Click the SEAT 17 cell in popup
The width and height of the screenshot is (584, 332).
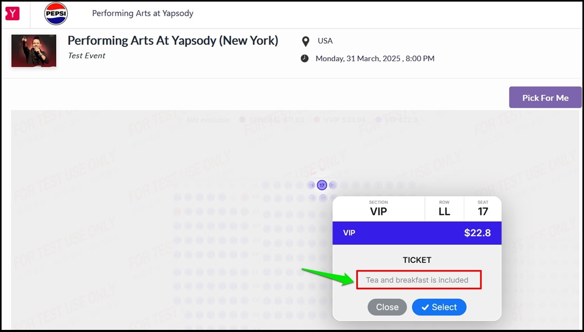click(483, 208)
